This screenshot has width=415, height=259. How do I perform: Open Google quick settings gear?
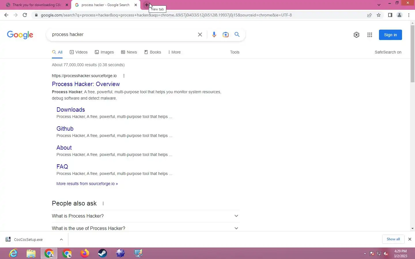(356, 35)
